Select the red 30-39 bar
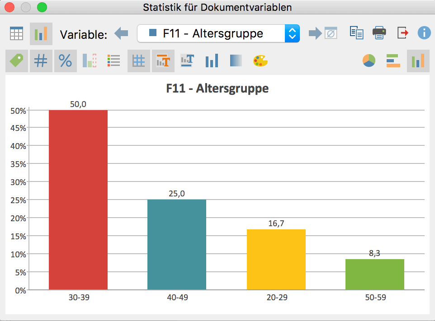The width and height of the screenshot is (435, 321). (x=78, y=200)
